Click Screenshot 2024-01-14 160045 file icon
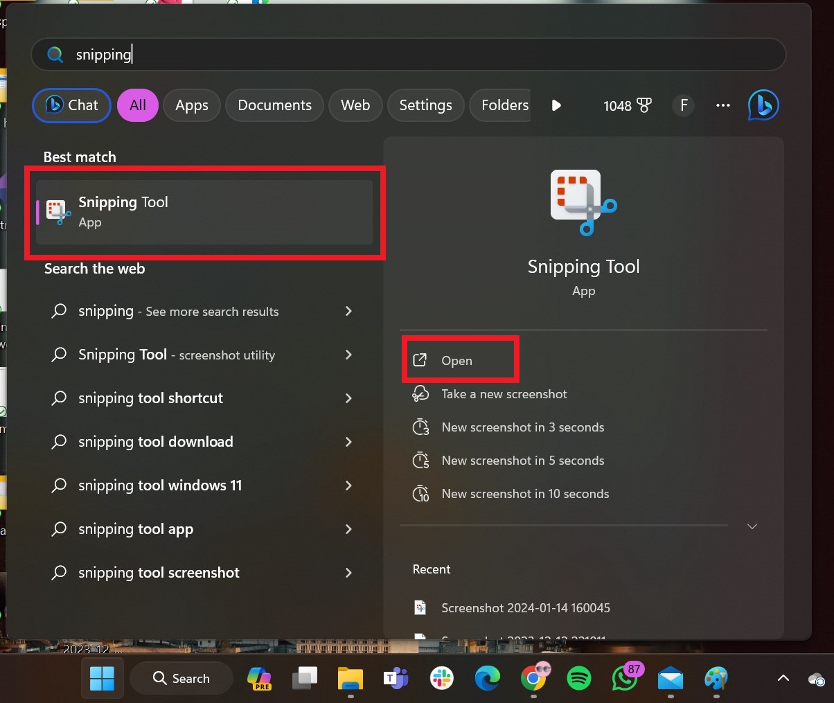The width and height of the screenshot is (834, 703). 420,607
